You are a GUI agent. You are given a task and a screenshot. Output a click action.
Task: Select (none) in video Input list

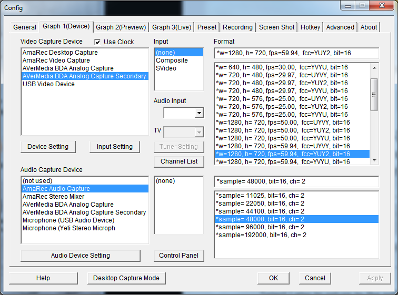pos(179,53)
